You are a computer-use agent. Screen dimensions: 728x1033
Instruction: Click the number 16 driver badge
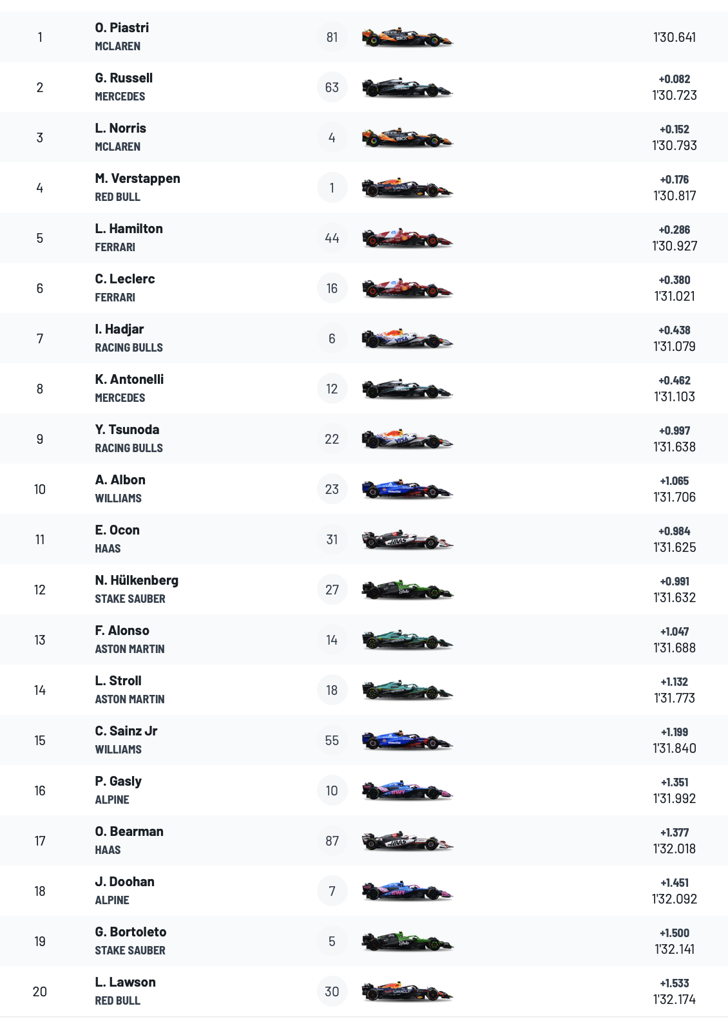332,289
